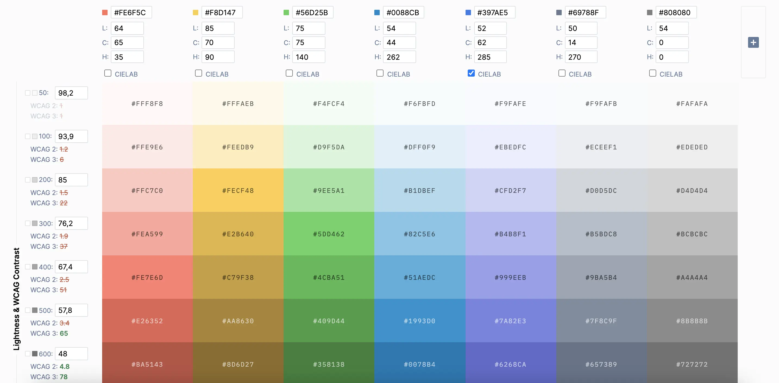Focus the C field with value 65
This screenshot has width=779, height=383.
coord(127,43)
